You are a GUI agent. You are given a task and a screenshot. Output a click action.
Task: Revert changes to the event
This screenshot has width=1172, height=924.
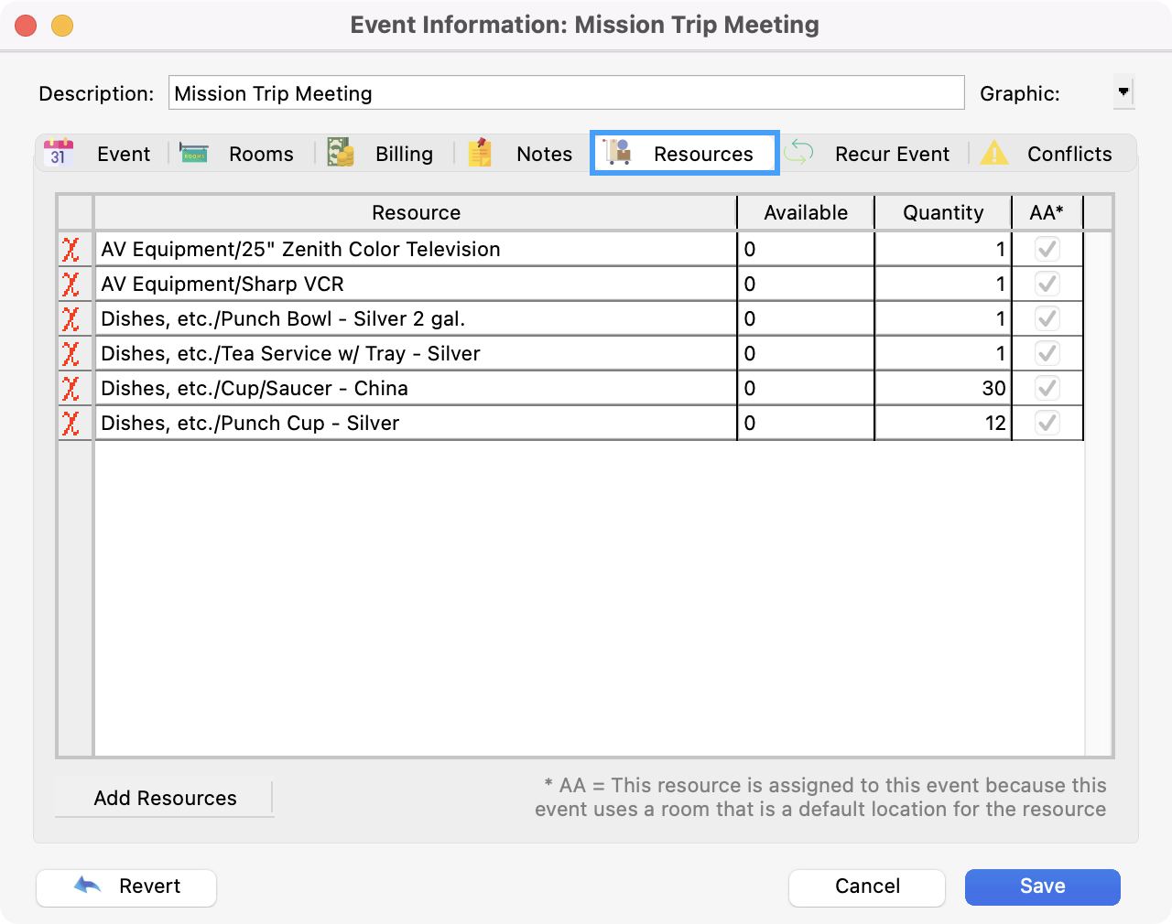(126, 886)
